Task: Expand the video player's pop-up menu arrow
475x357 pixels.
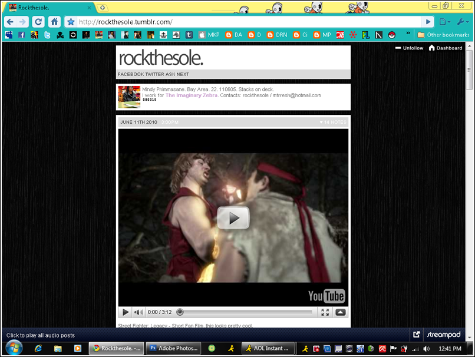Action: coord(341,312)
